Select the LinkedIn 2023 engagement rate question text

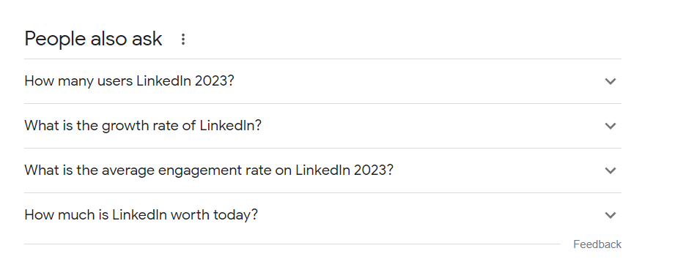click(209, 170)
